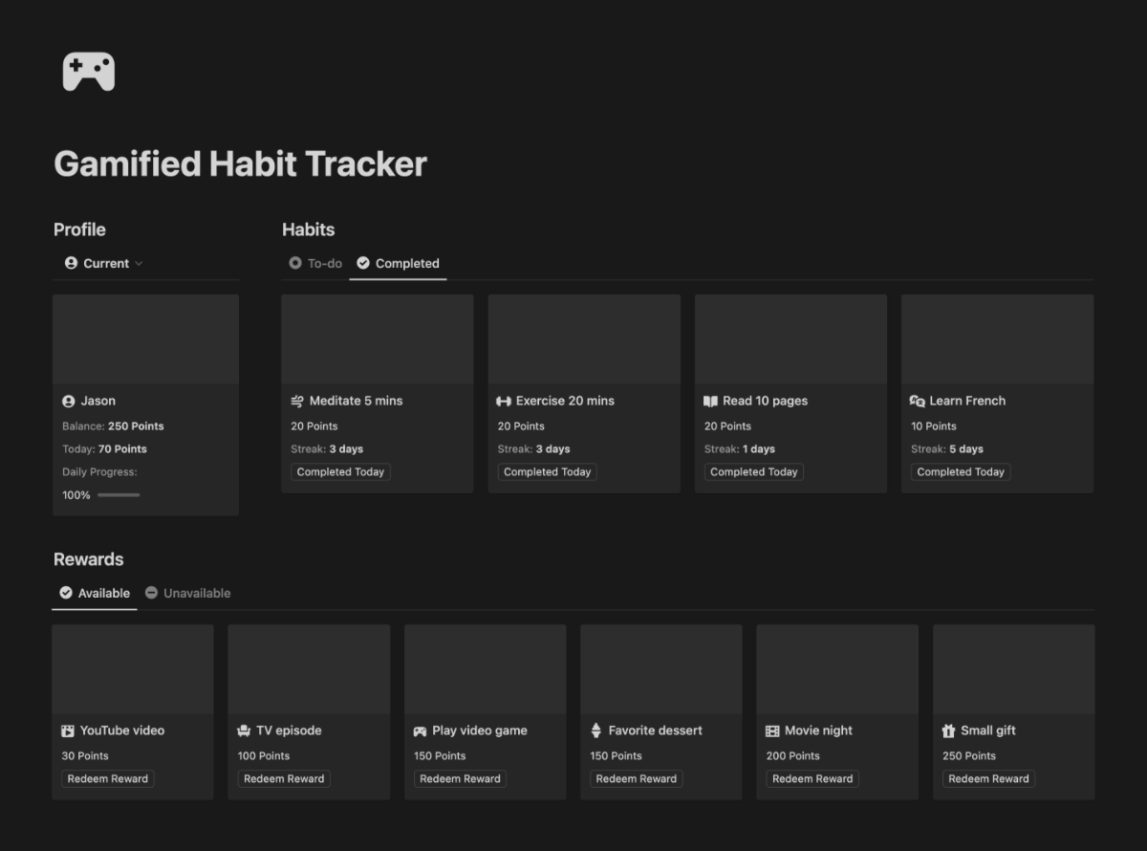Open the Current profile dropdown
This screenshot has height=851, width=1147.
tap(103, 263)
